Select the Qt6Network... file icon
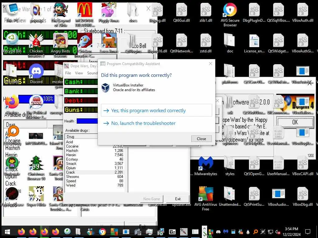Image resolution: width=318 pixels, height=238 pixels. pos(181,43)
